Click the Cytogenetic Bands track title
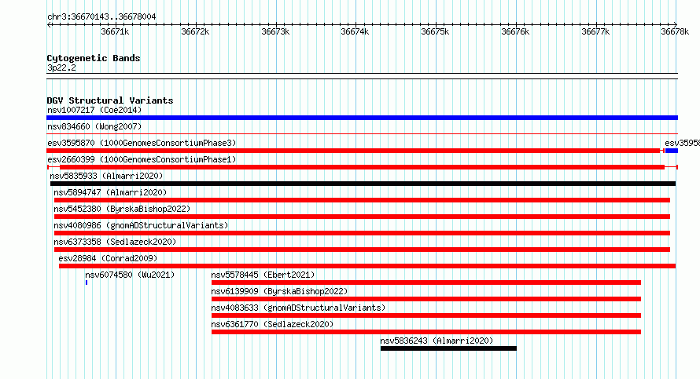Screen dimensions: 700x379 (x=94, y=58)
